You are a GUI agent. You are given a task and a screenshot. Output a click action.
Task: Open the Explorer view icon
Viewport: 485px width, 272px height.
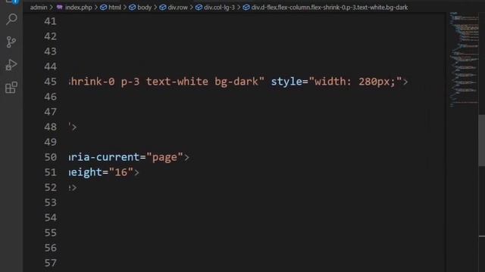tap(12, 2)
